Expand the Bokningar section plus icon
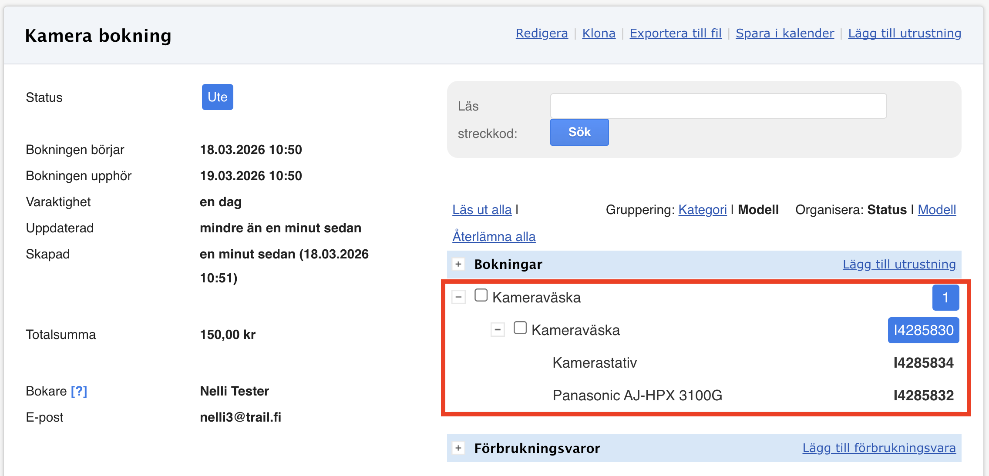Viewport: 989px width, 476px height. click(x=458, y=264)
